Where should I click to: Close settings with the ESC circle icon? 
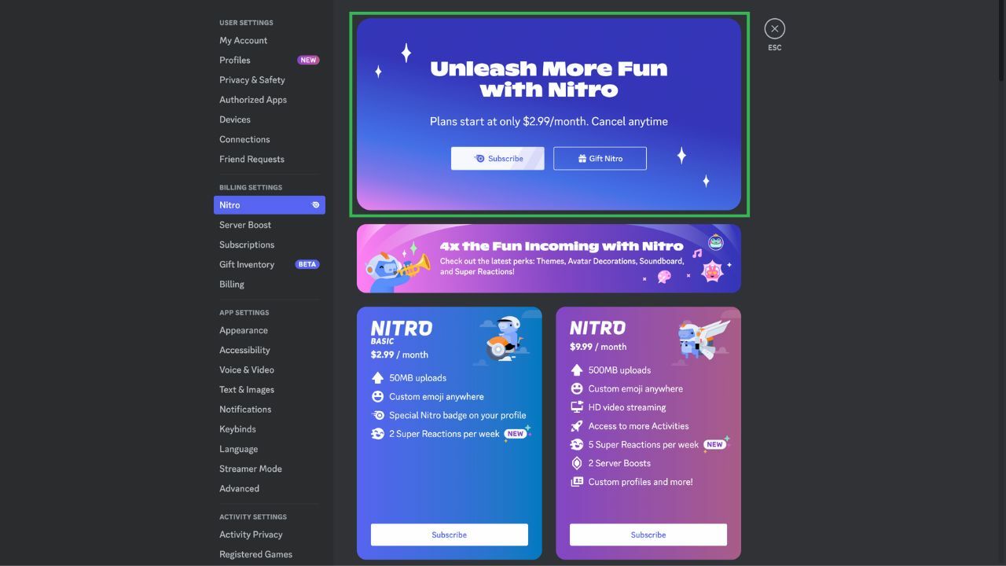click(x=774, y=29)
